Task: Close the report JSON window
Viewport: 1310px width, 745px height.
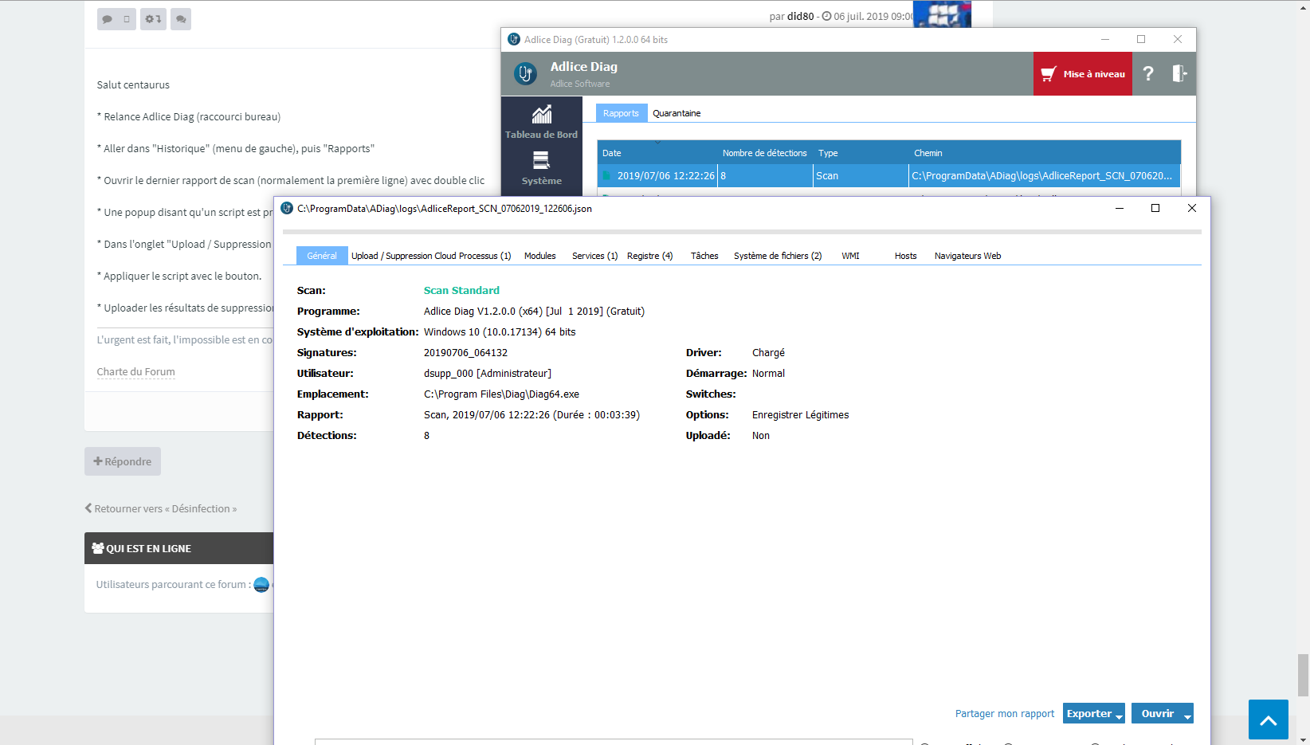Action: (1192, 208)
